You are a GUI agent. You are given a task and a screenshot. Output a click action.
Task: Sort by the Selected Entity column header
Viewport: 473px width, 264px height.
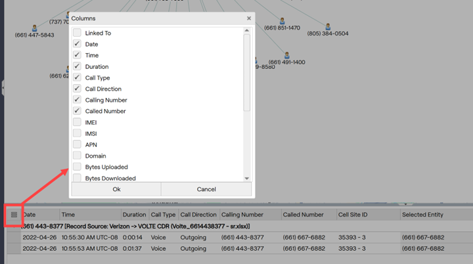tap(436, 215)
